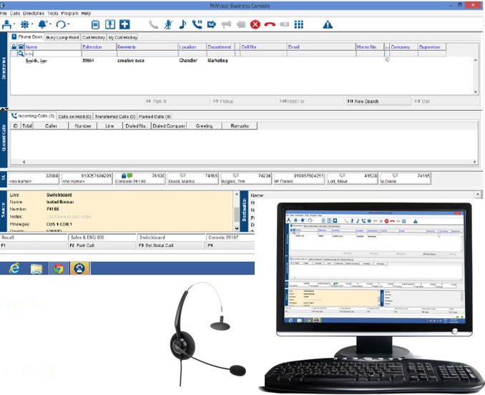Open the Calls menu
The height and width of the screenshot is (395, 485).
coord(15,14)
